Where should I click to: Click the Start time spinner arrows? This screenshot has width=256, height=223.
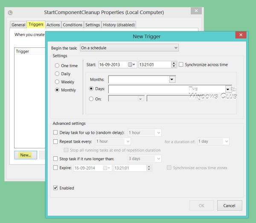point(174,65)
